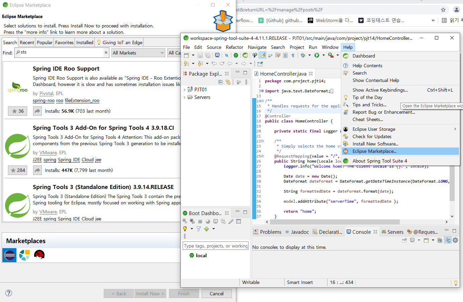Click the share icon for Spring IDE Roo Support
Viewport: 463px width, 302px height.
coord(37,111)
